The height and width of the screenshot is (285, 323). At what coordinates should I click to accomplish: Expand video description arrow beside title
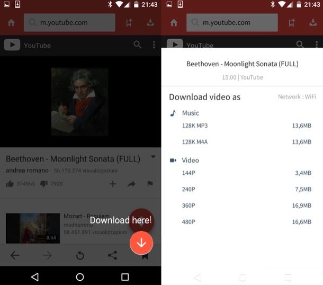(x=153, y=157)
